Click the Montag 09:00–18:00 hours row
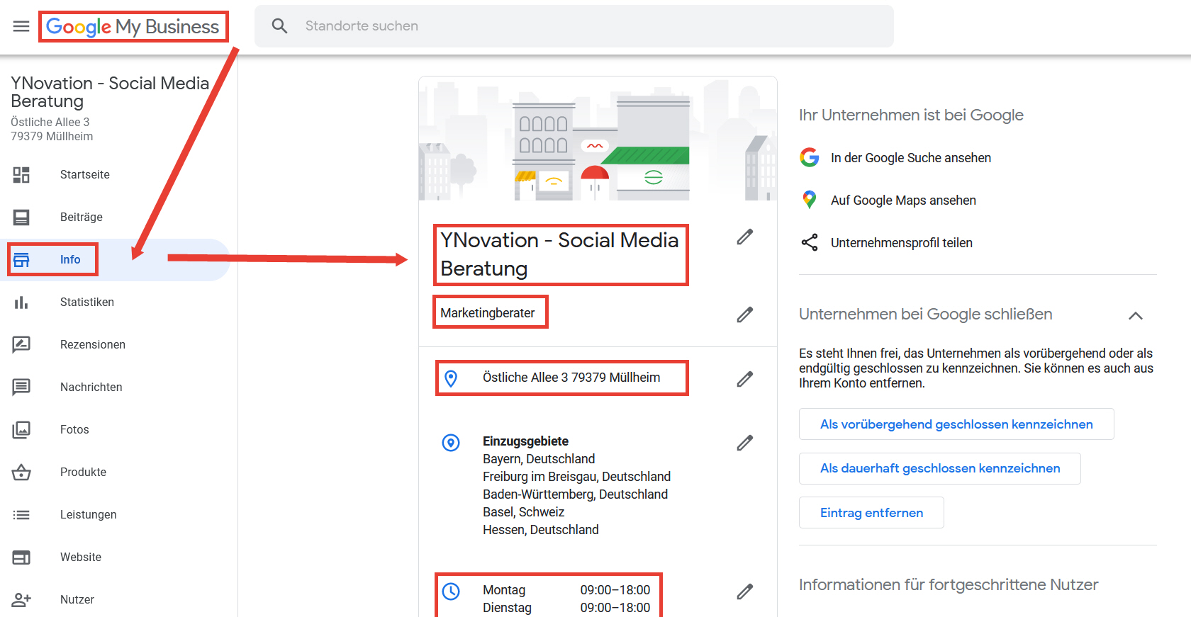The width and height of the screenshot is (1191, 617). tap(566, 590)
